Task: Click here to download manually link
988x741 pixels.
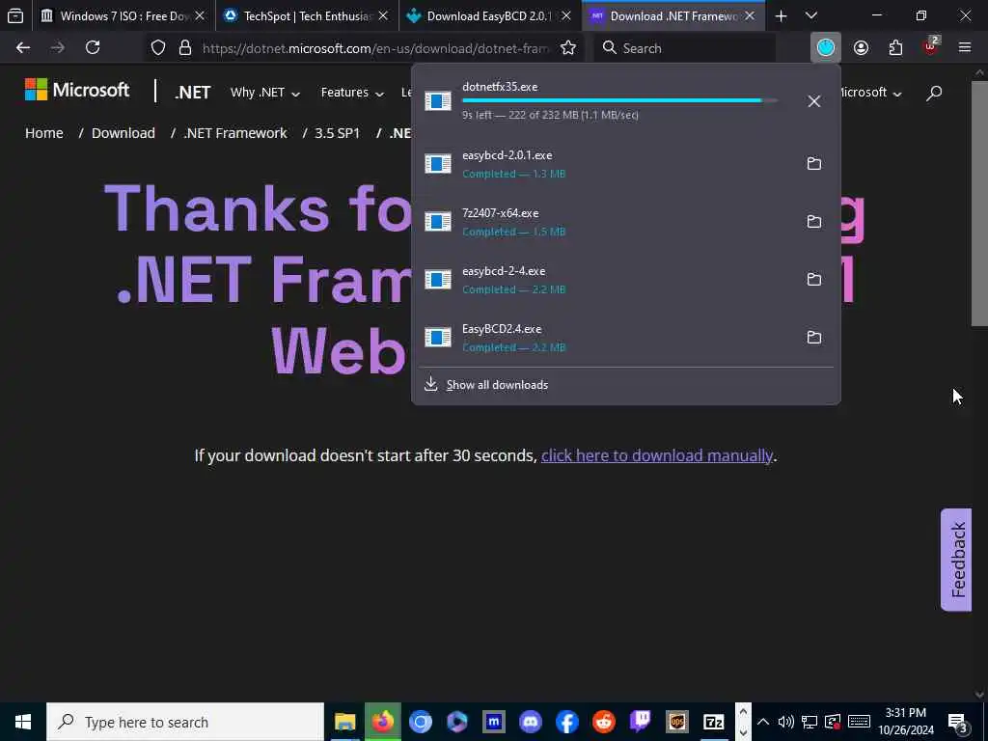Action: tap(657, 455)
